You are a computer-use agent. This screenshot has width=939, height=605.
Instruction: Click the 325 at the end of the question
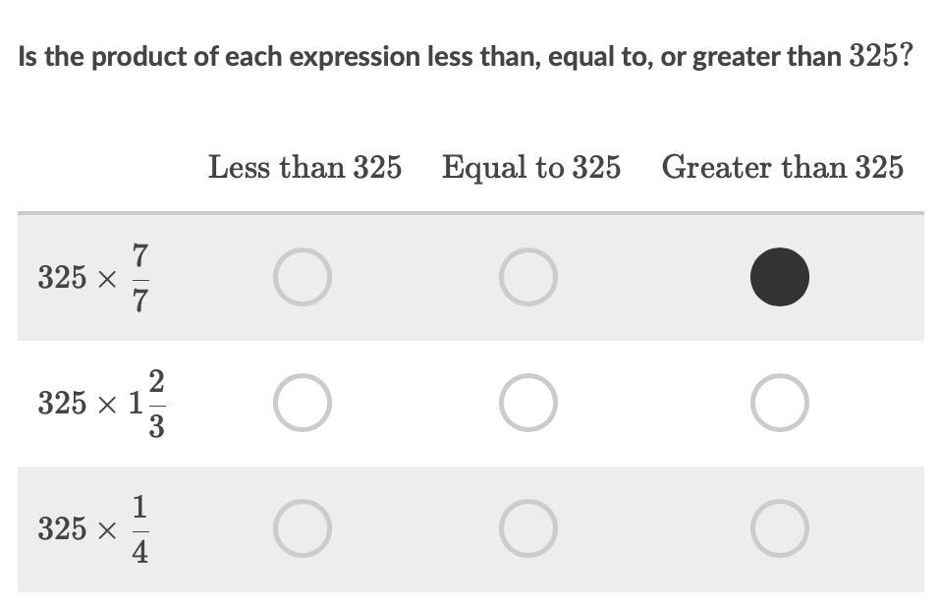(873, 56)
